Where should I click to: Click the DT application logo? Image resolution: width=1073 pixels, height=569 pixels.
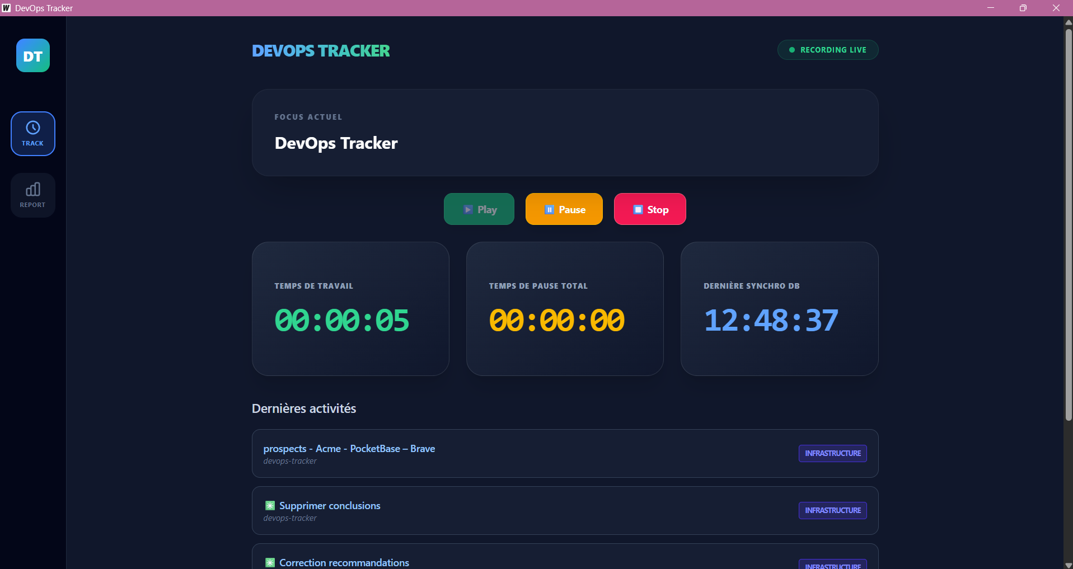(32, 55)
